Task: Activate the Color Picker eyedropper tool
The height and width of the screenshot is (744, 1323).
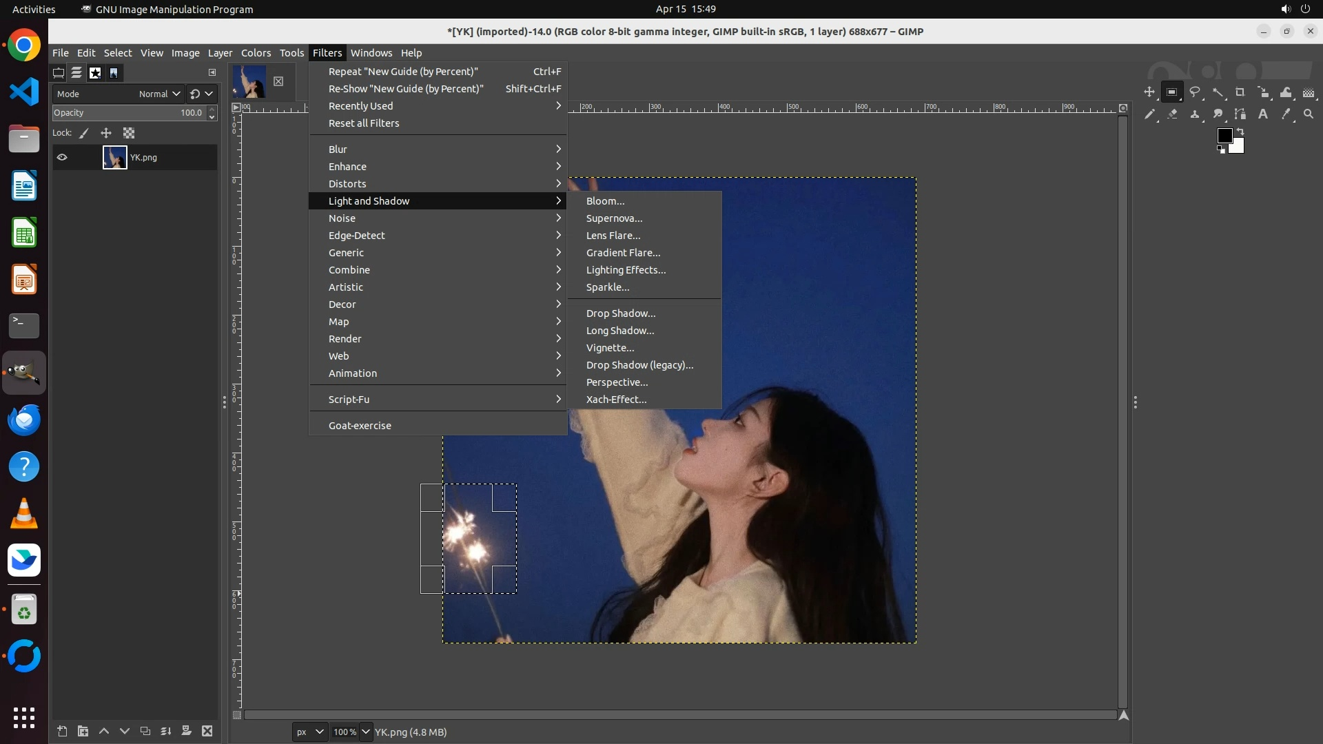Action: coord(1286,114)
